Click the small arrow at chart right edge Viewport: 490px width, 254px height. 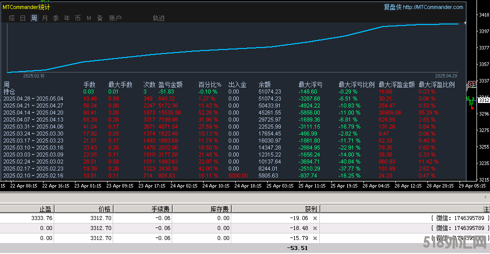(465, 23)
